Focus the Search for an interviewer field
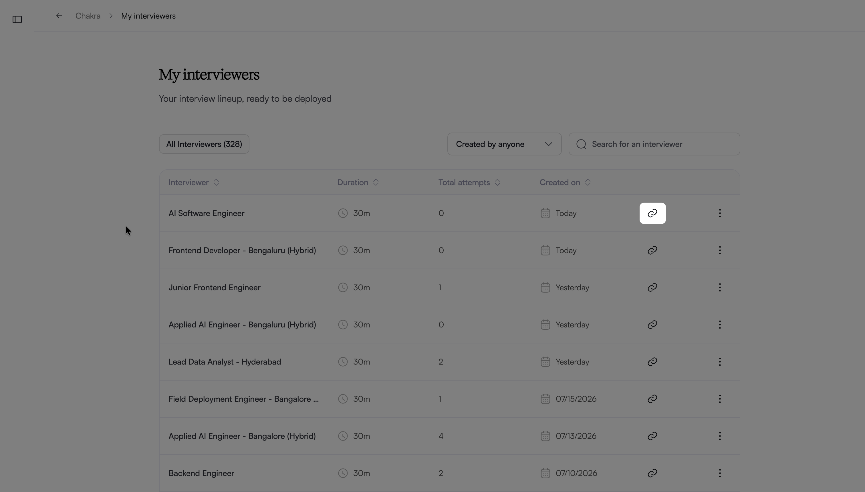The height and width of the screenshot is (492, 865). pyautogui.click(x=654, y=144)
